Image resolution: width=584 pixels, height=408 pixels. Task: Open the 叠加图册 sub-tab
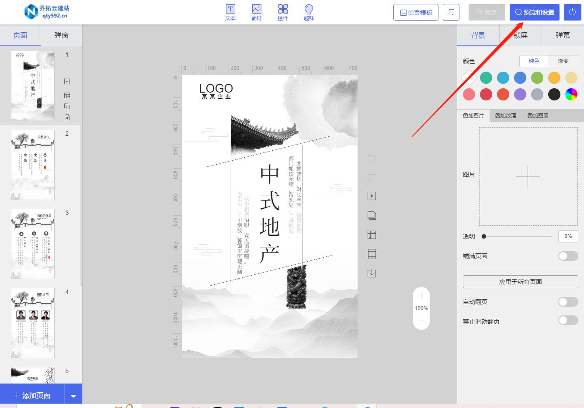click(538, 116)
